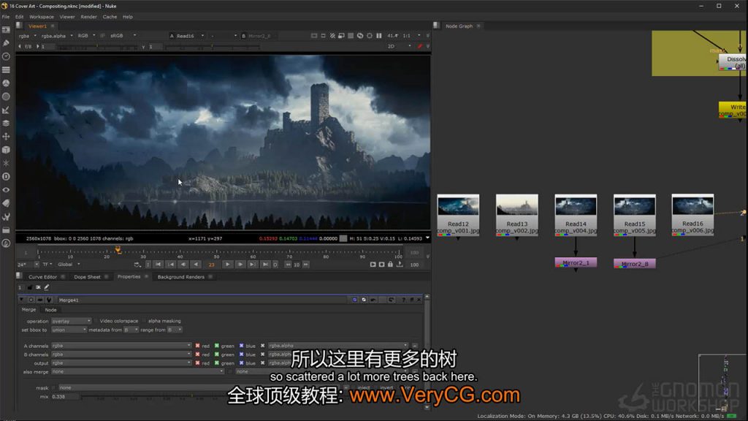The image size is (748, 421).
Task: Open the Transform nodes toolbar icon
Action: [x=6, y=137]
